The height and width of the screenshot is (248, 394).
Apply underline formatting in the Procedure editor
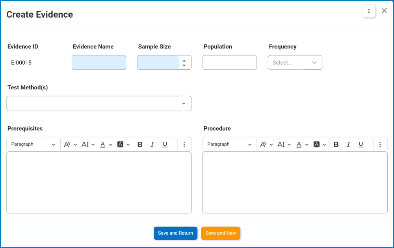(361, 144)
